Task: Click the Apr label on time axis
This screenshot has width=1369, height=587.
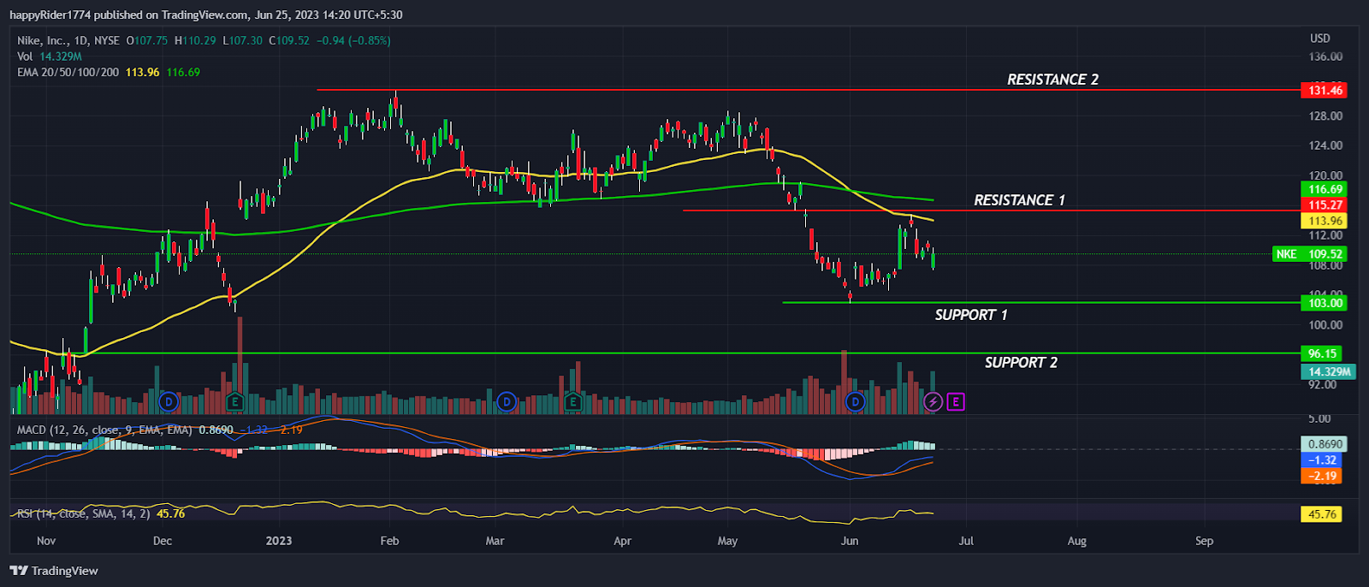Action: (622, 541)
